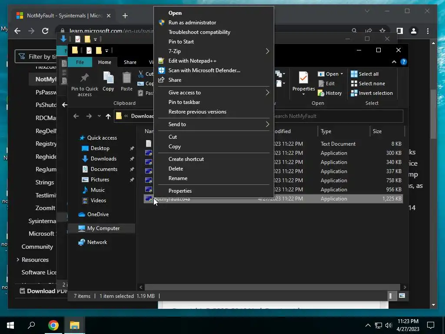
Task: Choose Rename in the context menu
Action: (178, 178)
